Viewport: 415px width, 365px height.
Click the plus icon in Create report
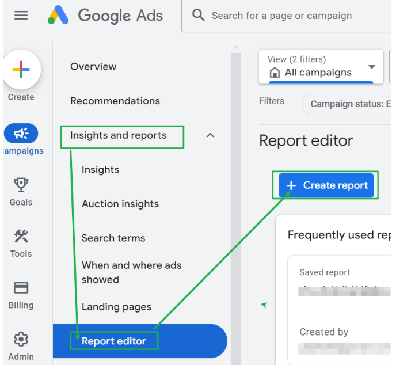(x=291, y=185)
